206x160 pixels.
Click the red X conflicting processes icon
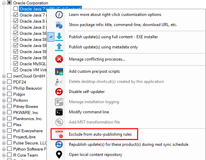click(59, 59)
